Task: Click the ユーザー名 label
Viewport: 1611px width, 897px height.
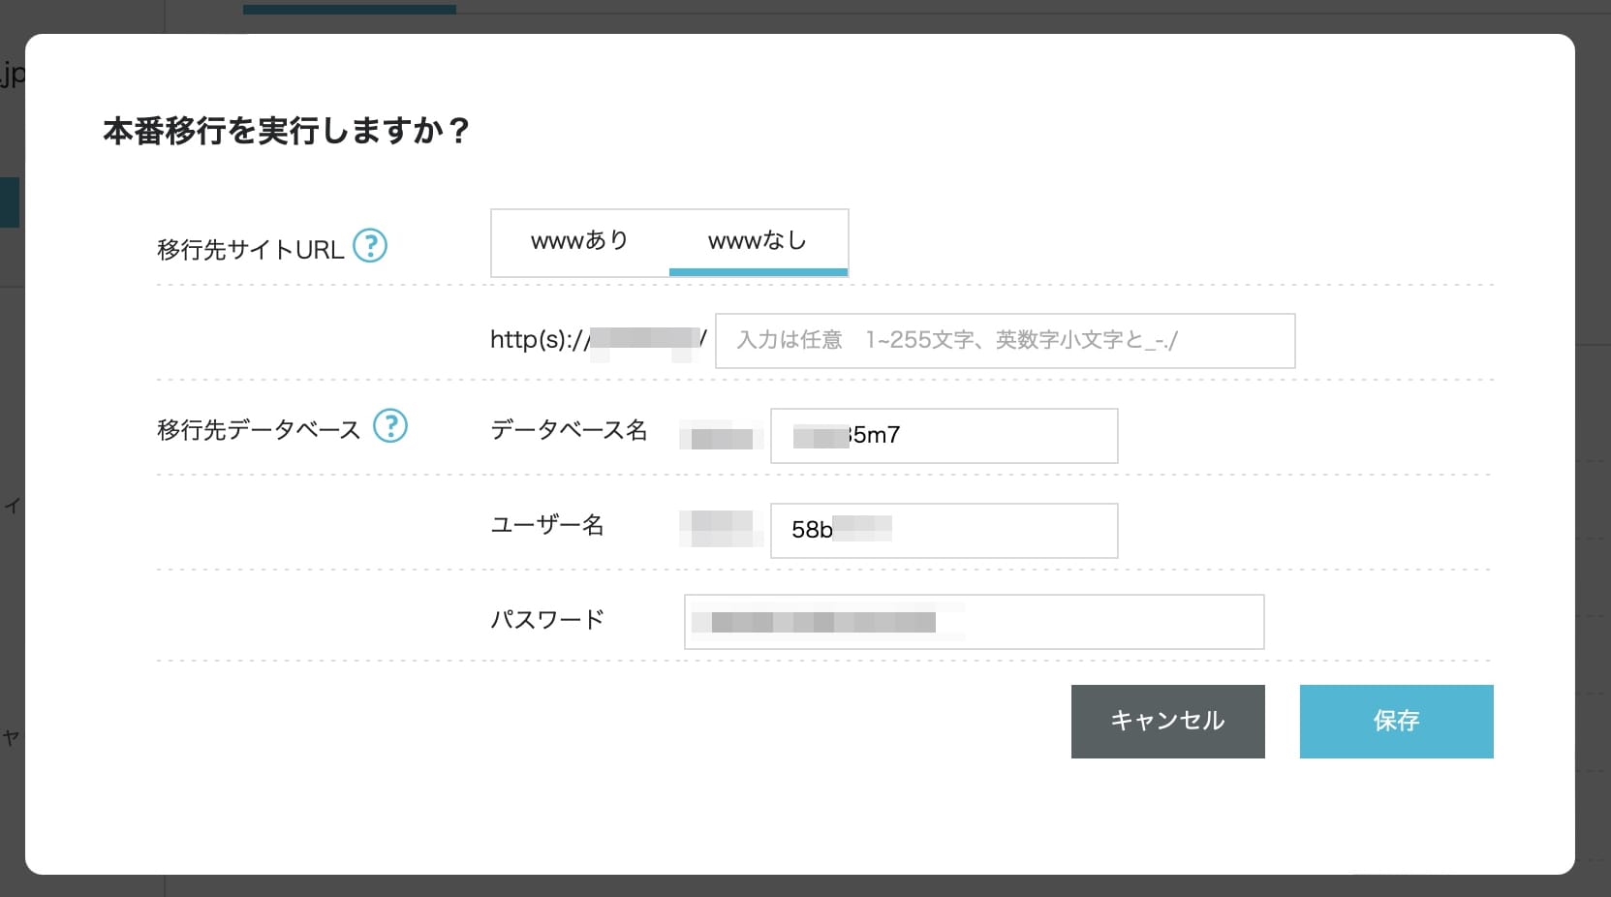Action: pyautogui.click(x=547, y=525)
